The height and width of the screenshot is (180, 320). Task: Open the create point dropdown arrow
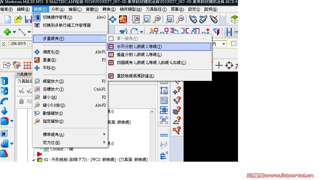14,32
